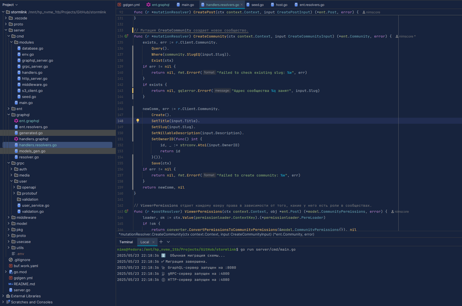The height and width of the screenshot is (306, 462).
Task: Collapse the stormlink root folder
Action: point(3,12)
